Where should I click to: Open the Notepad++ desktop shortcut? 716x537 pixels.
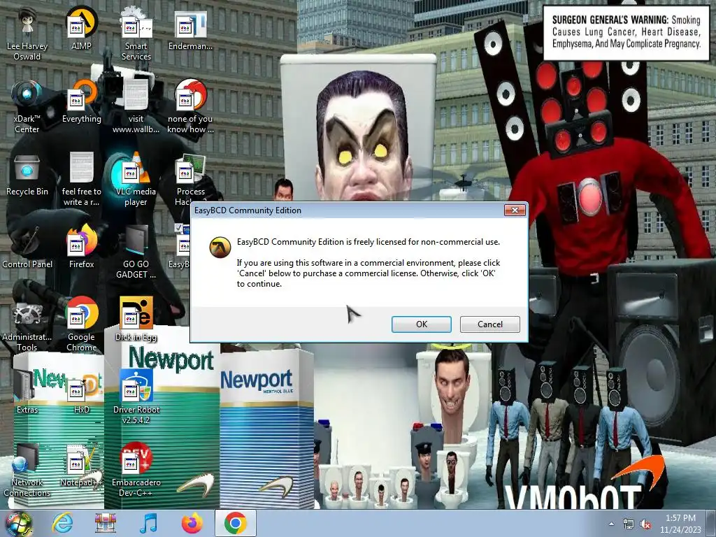tap(81, 465)
